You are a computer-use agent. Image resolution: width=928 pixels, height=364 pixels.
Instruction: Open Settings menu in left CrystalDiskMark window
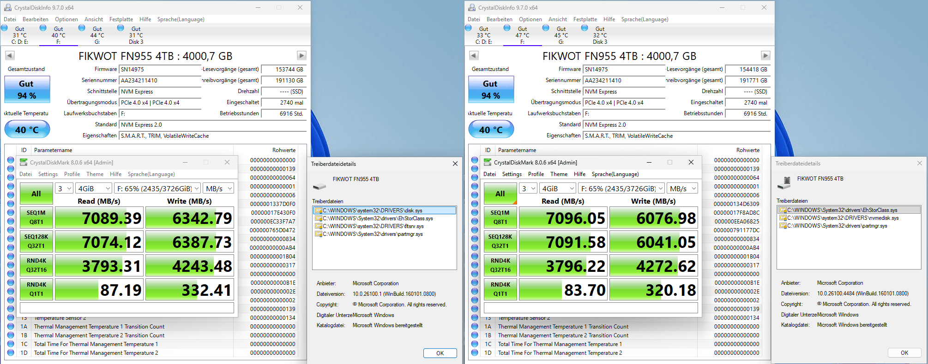[x=48, y=174]
